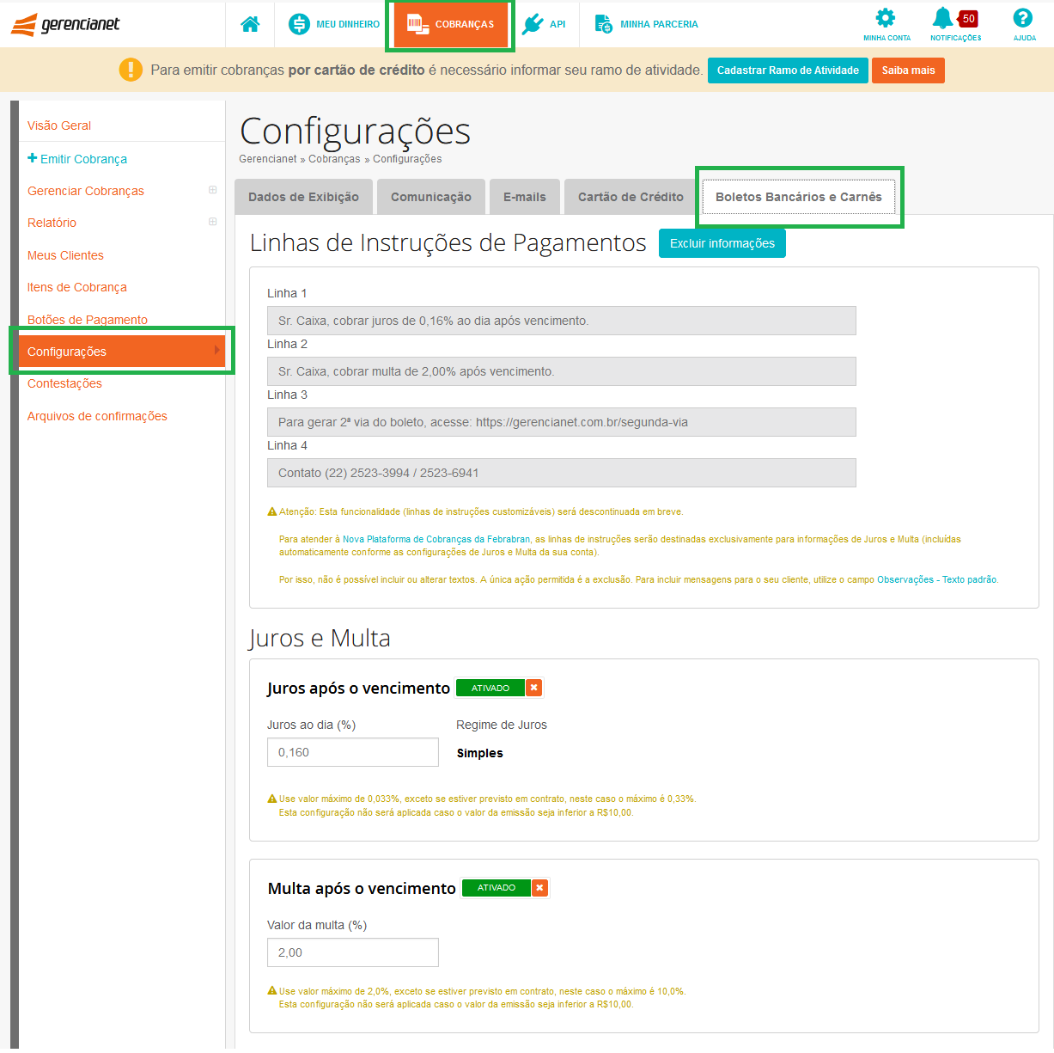This screenshot has height=1053, width=1054.
Task: Expand Relatório submenu
Action: click(213, 222)
